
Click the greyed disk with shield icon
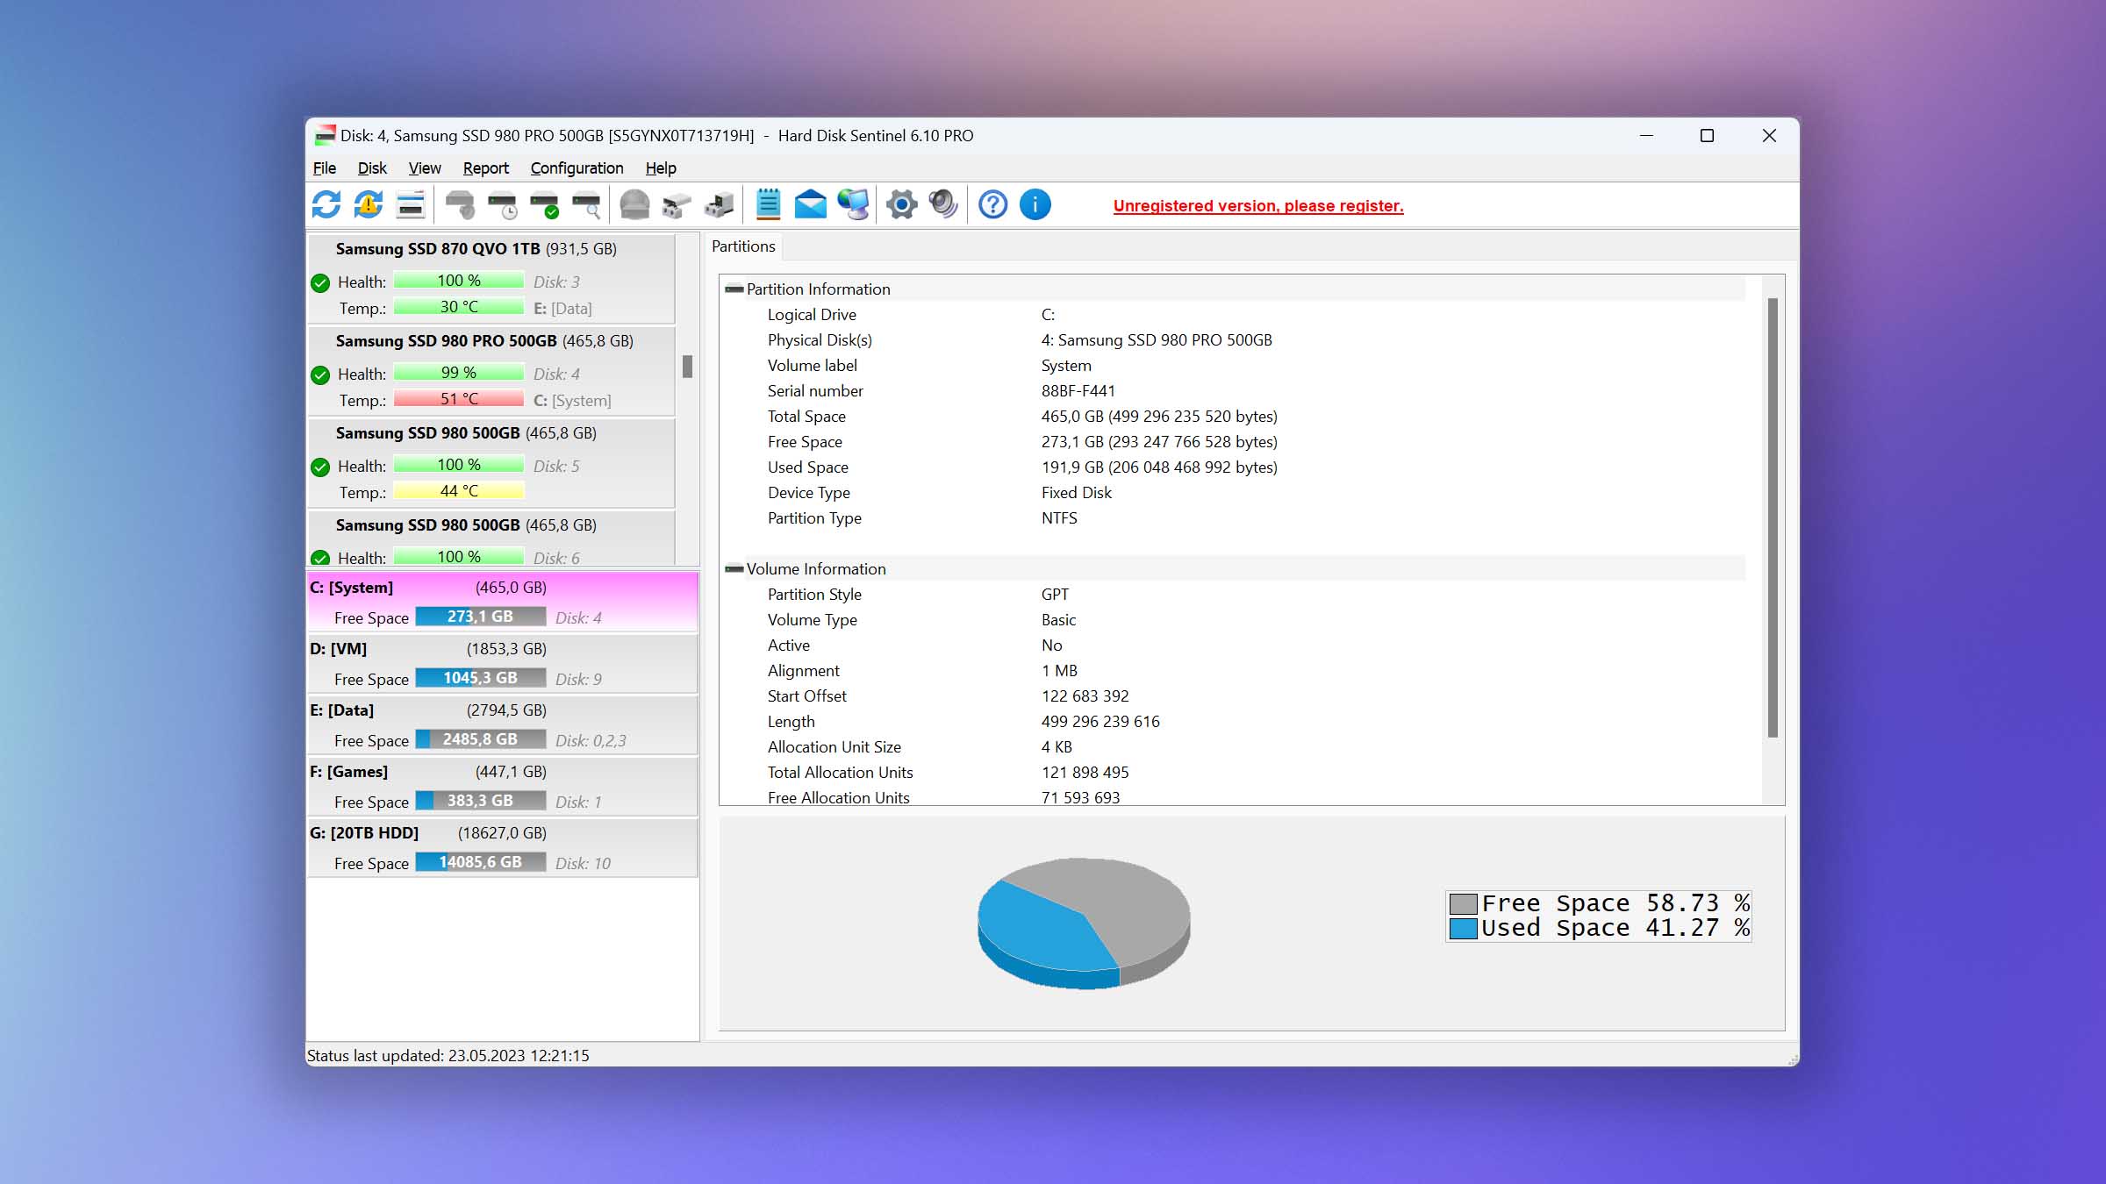click(x=460, y=205)
